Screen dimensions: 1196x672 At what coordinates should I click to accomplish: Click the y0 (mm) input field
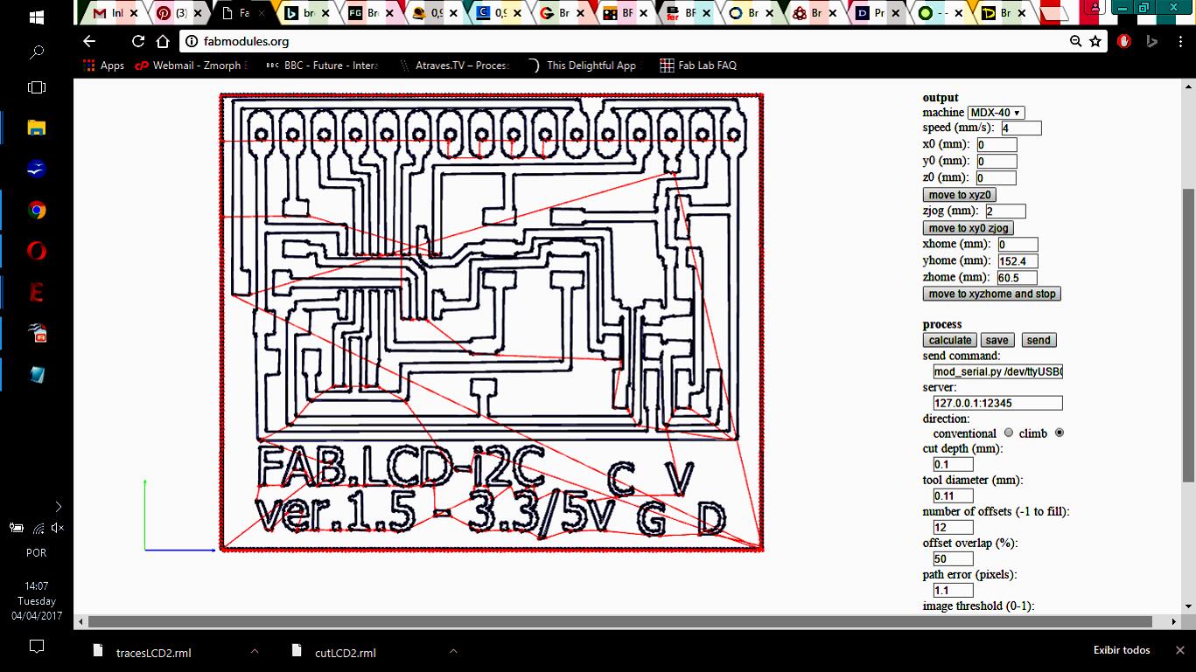coord(997,162)
